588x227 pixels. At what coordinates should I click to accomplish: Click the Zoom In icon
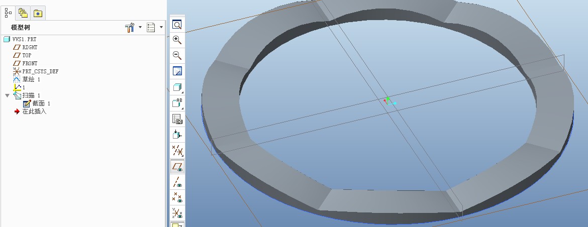pos(177,40)
